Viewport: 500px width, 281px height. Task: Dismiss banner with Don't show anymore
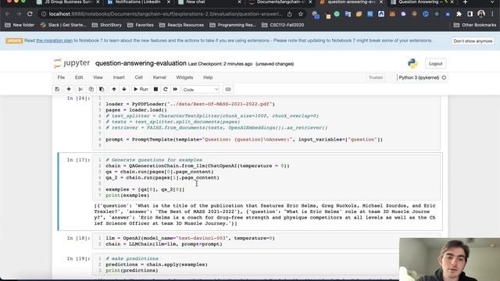(473, 41)
